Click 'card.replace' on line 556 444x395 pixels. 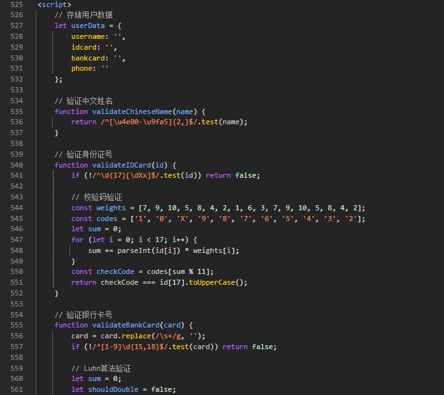(125, 336)
